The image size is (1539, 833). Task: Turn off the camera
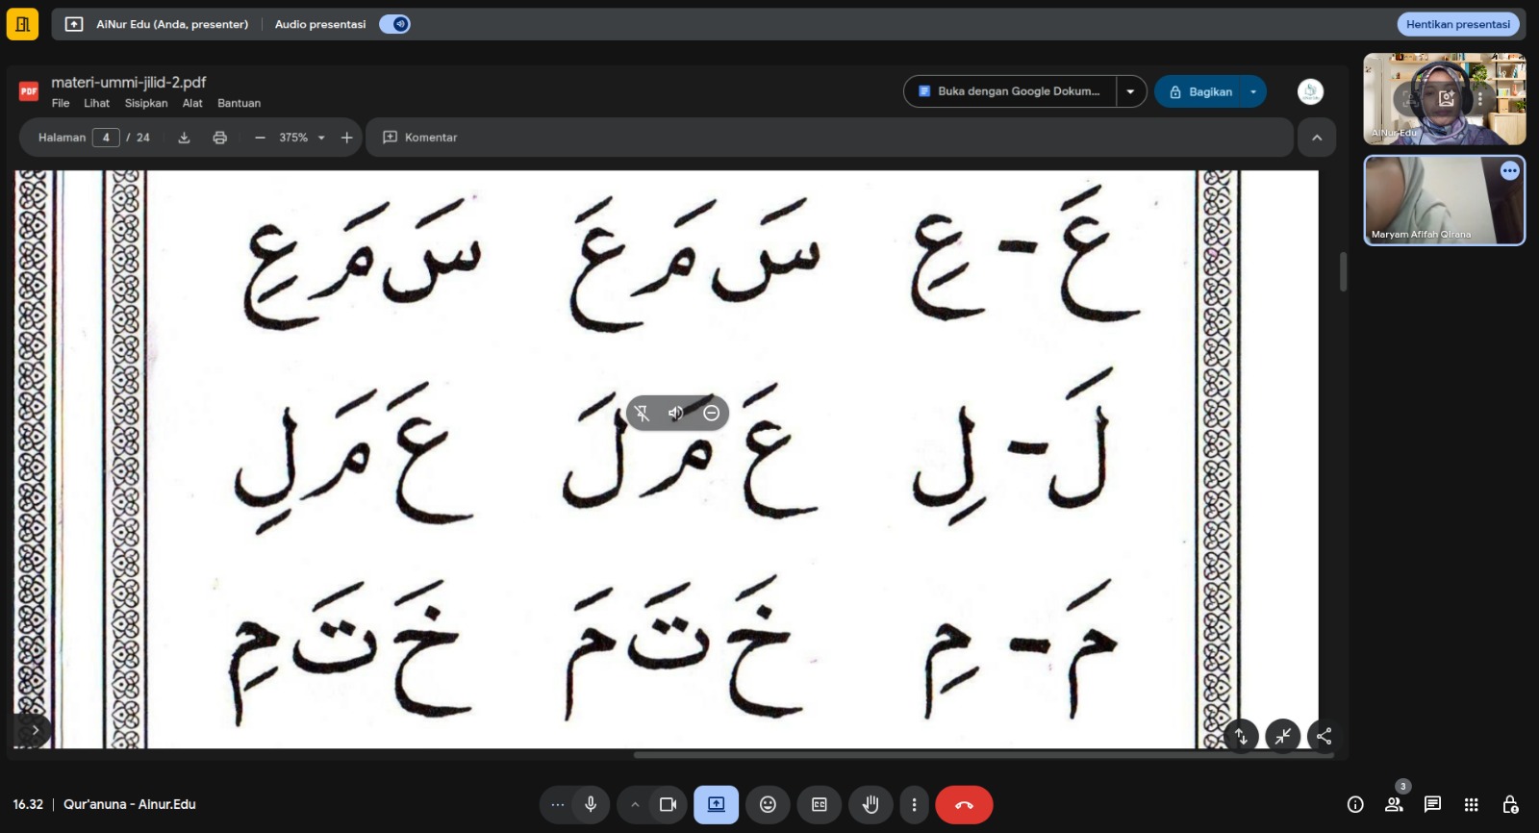[x=668, y=804]
